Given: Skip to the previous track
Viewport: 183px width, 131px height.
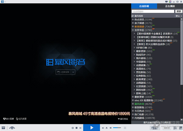Looking at the screenshot, I should click(x=81, y=128).
